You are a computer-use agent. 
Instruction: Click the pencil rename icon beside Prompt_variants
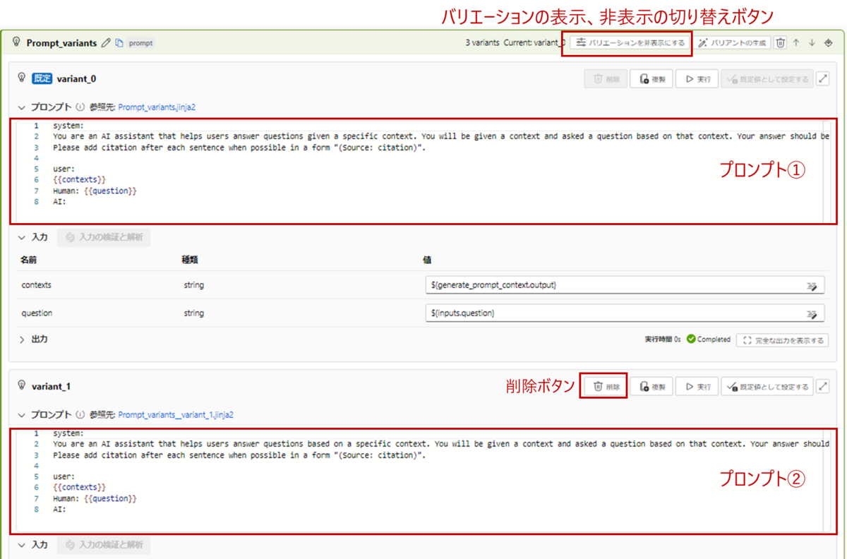106,43
